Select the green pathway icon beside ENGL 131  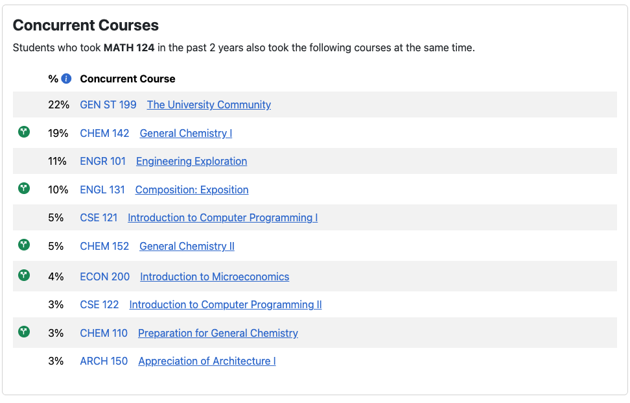click(23, 188)
